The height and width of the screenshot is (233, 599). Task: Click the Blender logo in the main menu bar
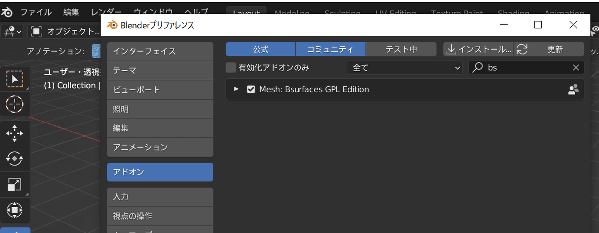(7, 11)
